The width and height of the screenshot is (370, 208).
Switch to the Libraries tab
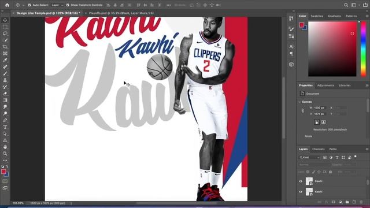tap(345, 86)
